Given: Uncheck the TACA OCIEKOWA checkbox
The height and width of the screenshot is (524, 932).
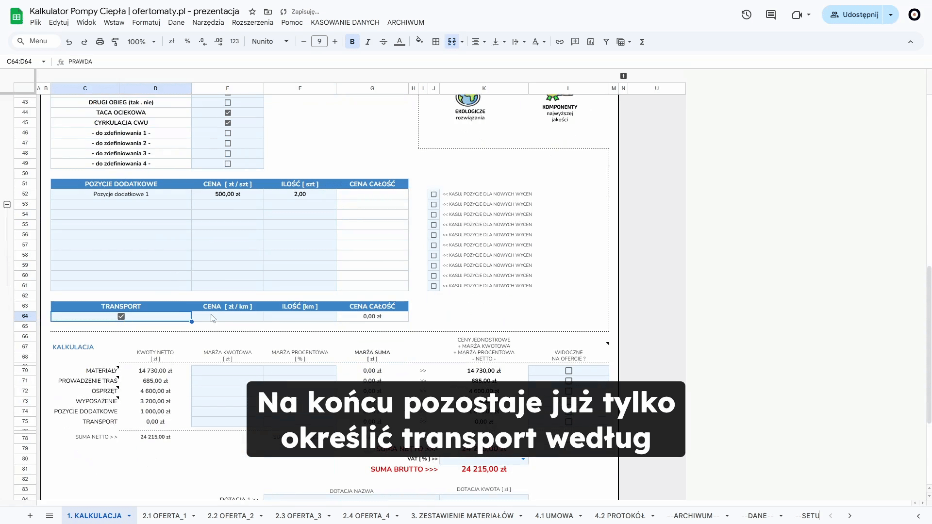Looking at the screenshot, I should click(x=228, y=113).
